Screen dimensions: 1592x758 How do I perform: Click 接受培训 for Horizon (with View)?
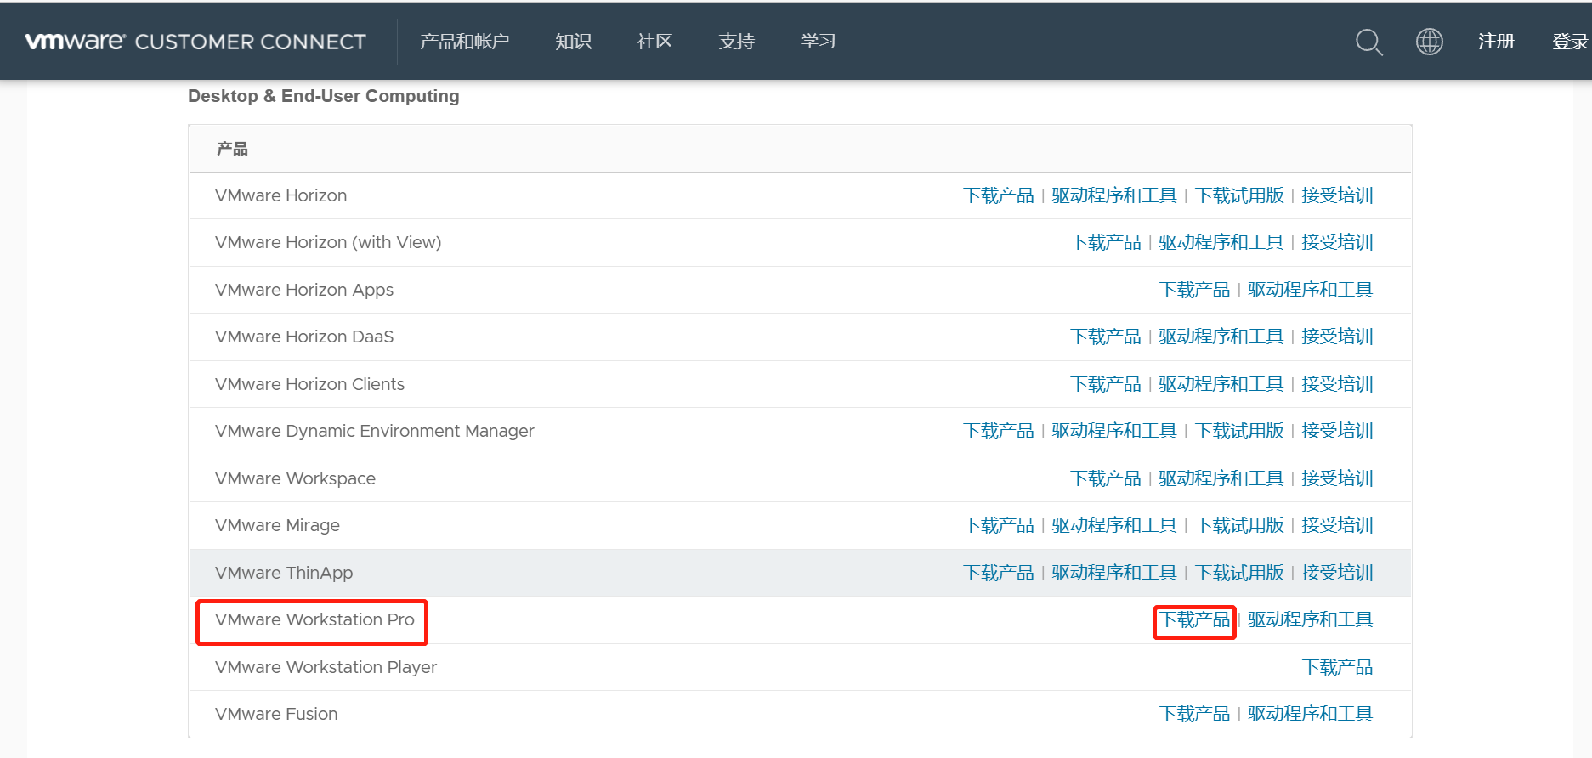point(1337,242)
